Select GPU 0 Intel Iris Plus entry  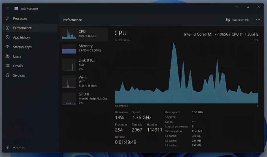(84, 98)
